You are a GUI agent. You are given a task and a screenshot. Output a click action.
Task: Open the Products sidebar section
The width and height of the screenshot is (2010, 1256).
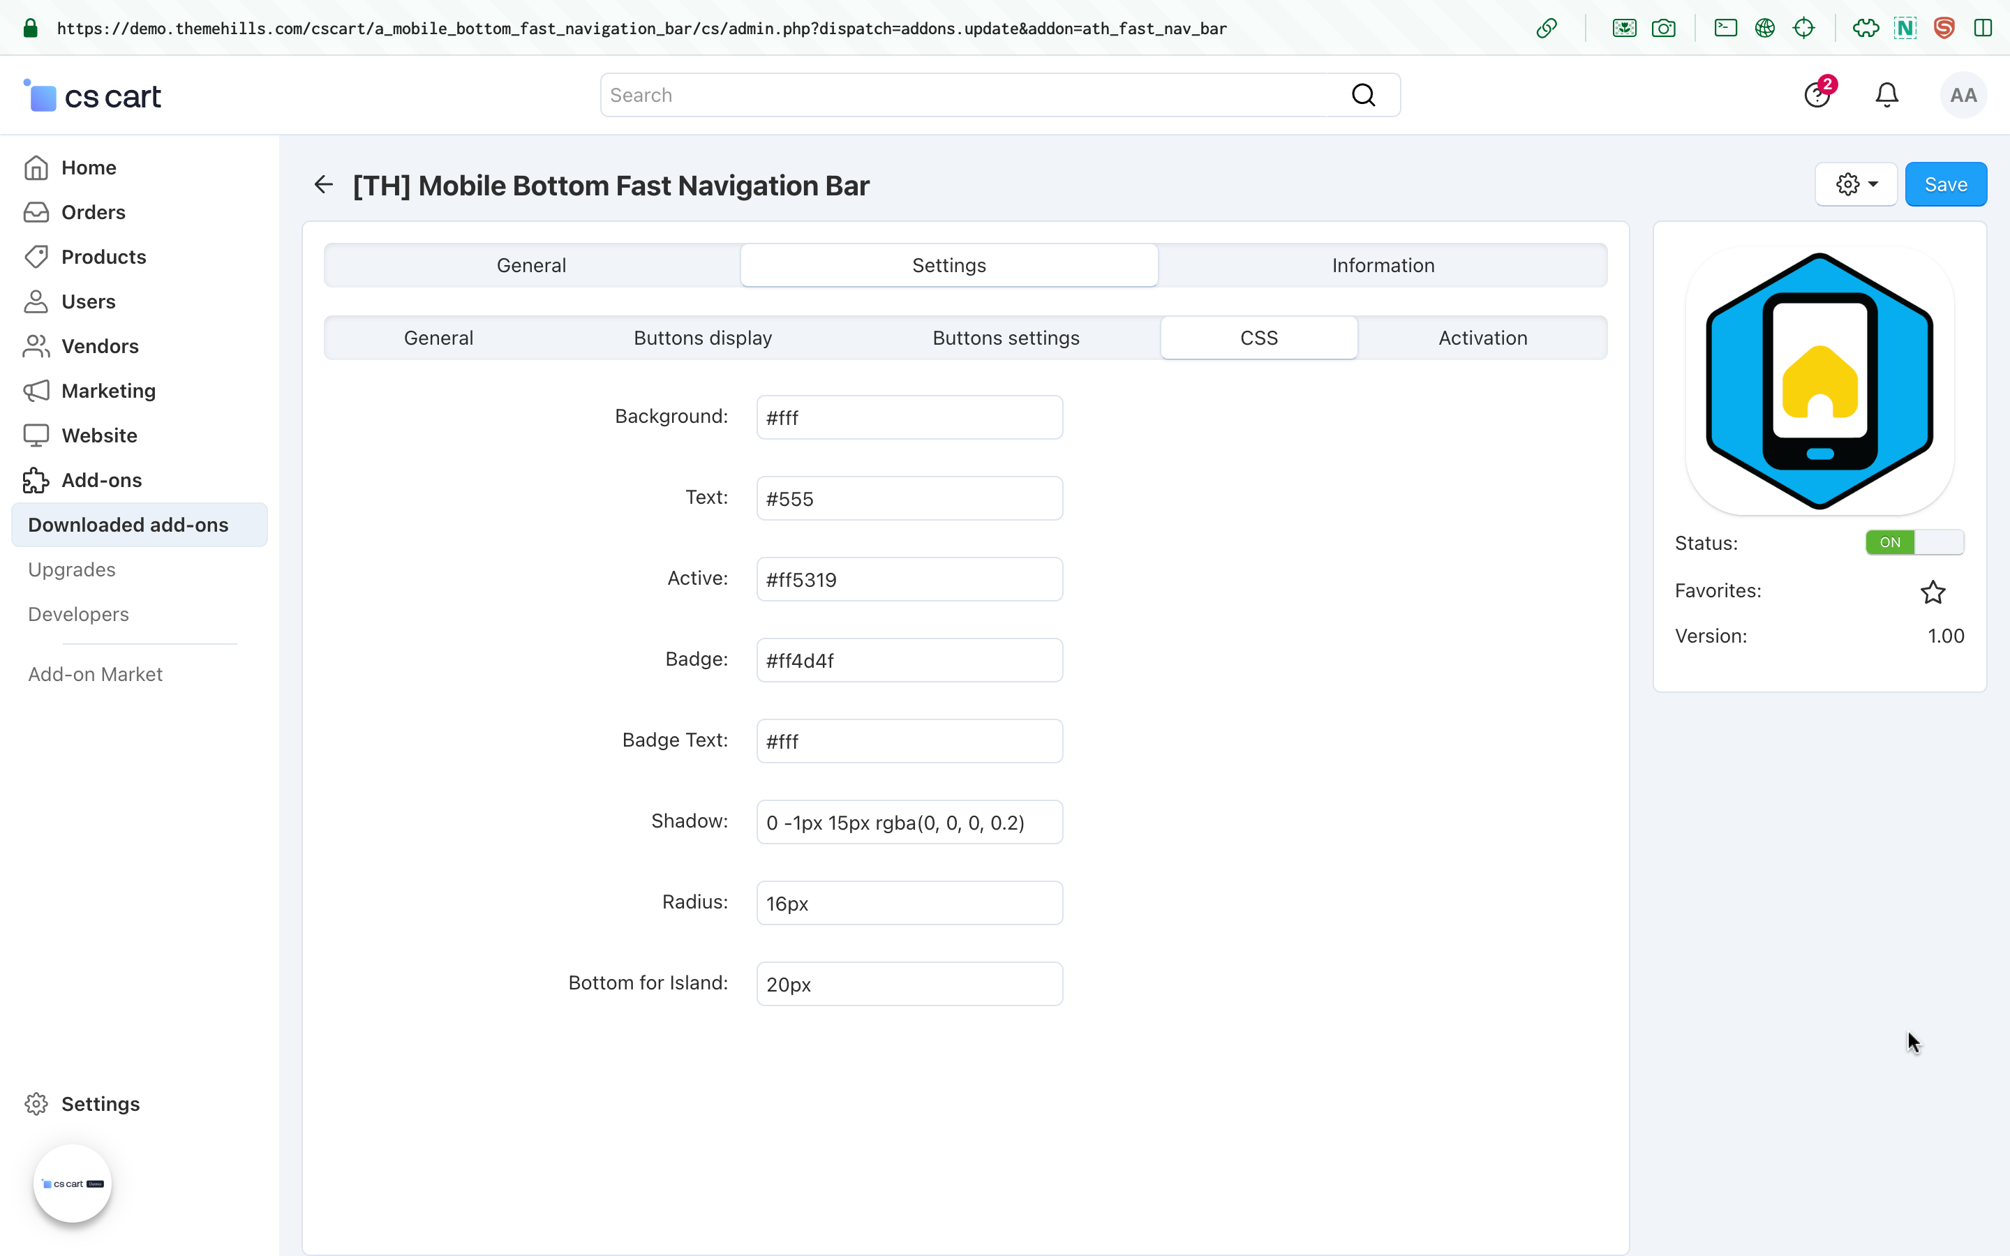point(103,257)
